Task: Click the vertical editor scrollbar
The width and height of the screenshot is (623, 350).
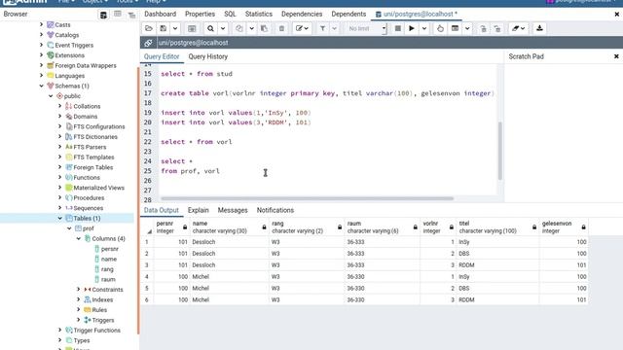Action: 499,151
